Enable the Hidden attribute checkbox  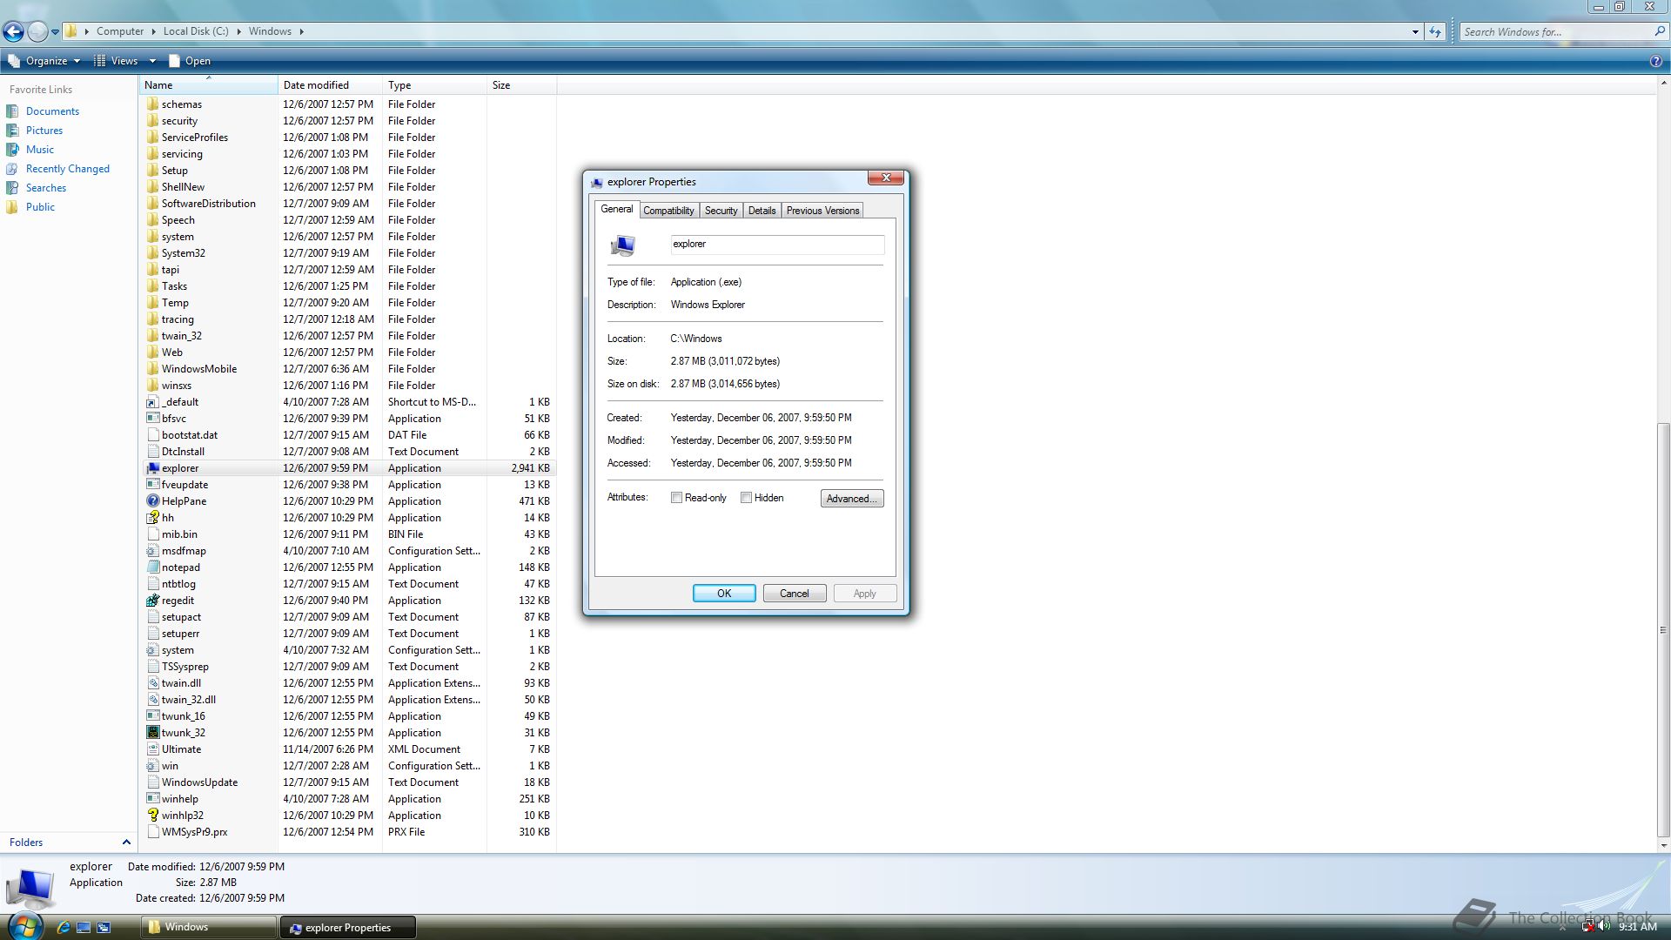point(746,498)
